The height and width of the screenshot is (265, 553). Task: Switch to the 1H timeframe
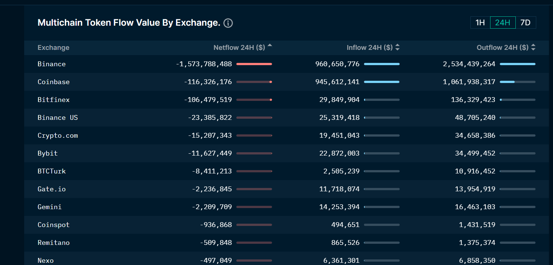point(480,23)
